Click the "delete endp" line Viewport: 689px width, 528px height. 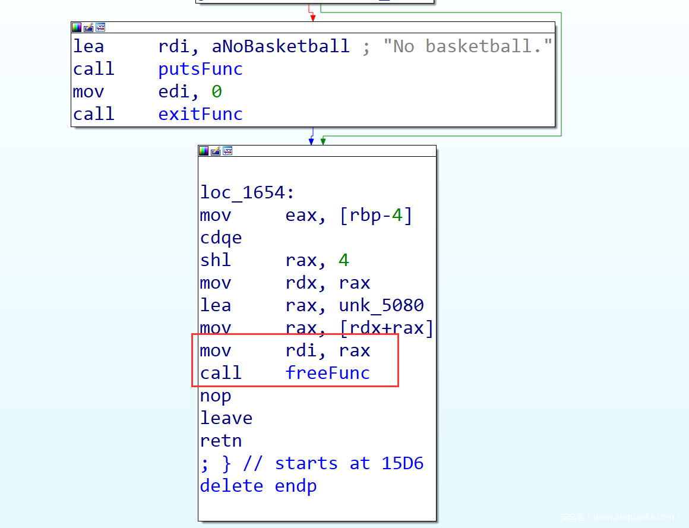click(258, 486)
